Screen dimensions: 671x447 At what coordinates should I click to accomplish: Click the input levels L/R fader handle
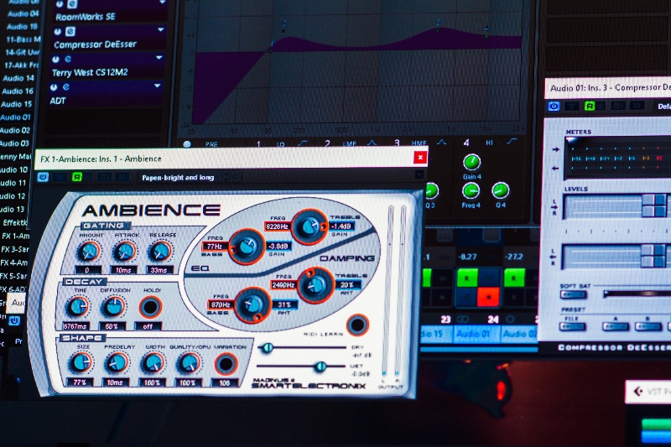653,205
